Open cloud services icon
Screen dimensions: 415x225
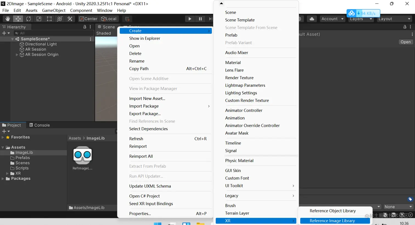pyautogui.click(x=312, y=19)
